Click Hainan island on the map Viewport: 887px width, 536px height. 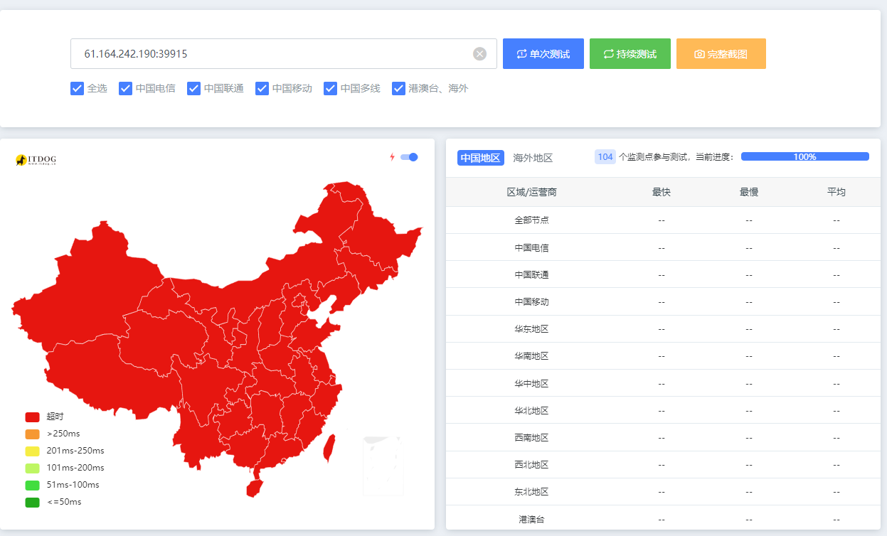pyautogui.click(x=255, y=488)
